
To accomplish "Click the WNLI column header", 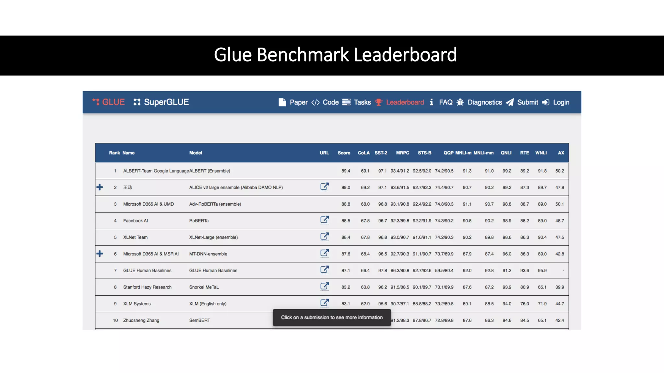I will click(541, 153).
